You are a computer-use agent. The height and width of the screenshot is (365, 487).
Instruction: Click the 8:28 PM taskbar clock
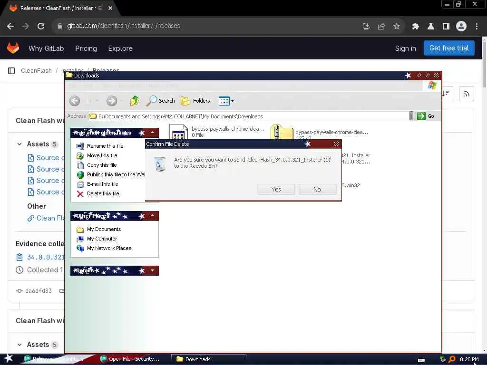[x=469, y=359]
